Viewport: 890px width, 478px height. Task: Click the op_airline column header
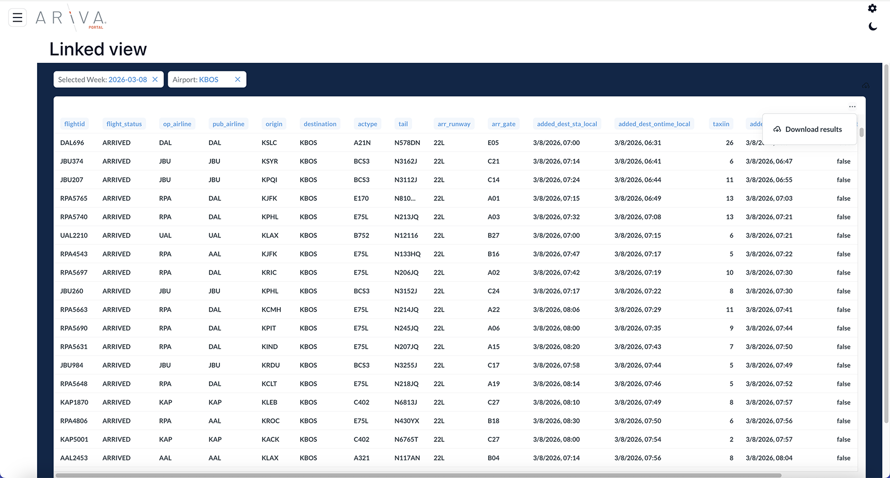(177, 124)
